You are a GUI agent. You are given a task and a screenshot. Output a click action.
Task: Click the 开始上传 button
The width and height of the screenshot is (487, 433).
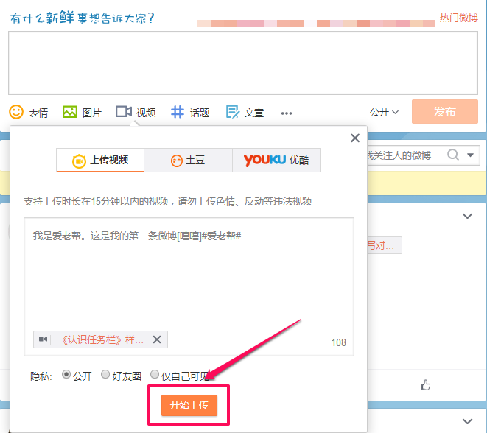click(x=189, y=405)
